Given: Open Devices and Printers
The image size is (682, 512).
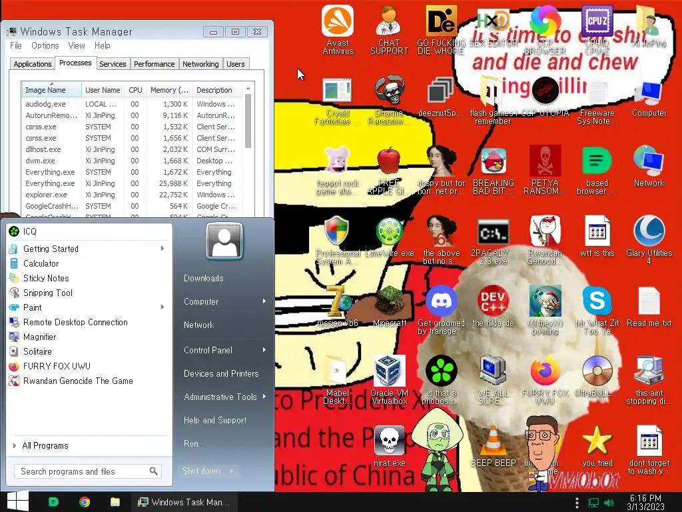Looking at the screenshot, I should click(x=221, y=373).
